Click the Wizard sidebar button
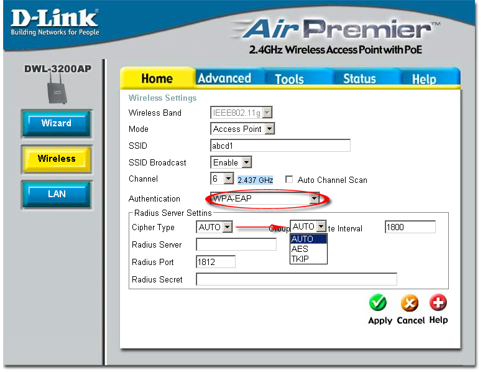The image size is (483, 372). 57,123
